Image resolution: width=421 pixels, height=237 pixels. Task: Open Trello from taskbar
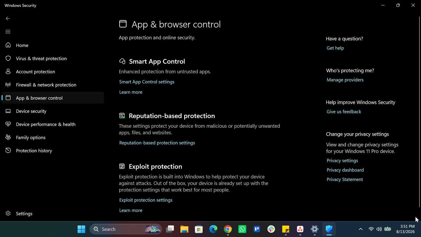click(x=257, y=229)
